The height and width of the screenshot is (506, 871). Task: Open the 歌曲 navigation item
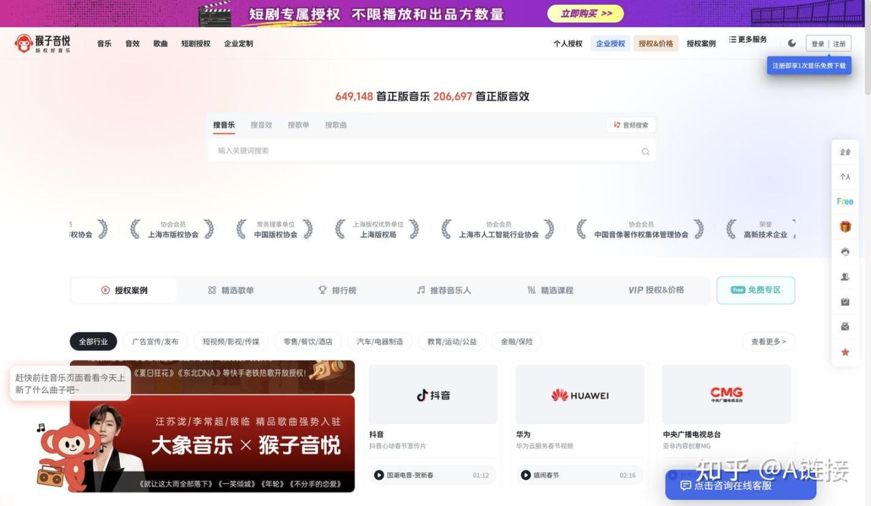coord(161,44)
